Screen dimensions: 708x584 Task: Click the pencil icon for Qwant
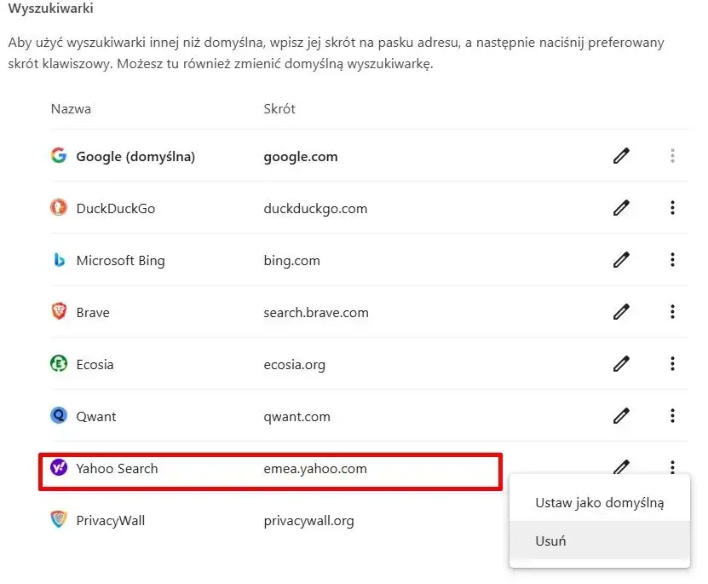click(621, 416)
